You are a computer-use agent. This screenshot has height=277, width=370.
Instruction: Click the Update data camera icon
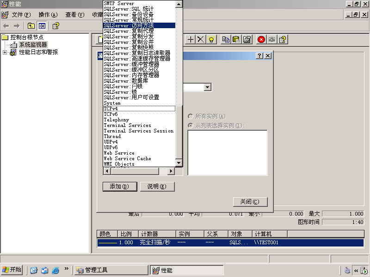tap(272, 40)
